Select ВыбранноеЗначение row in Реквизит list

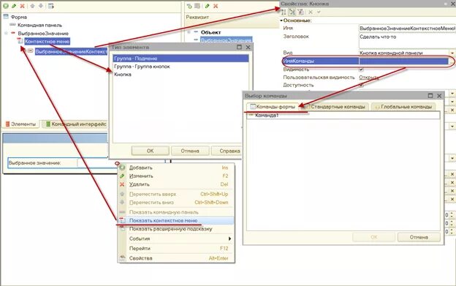click(x=226, y=39)
